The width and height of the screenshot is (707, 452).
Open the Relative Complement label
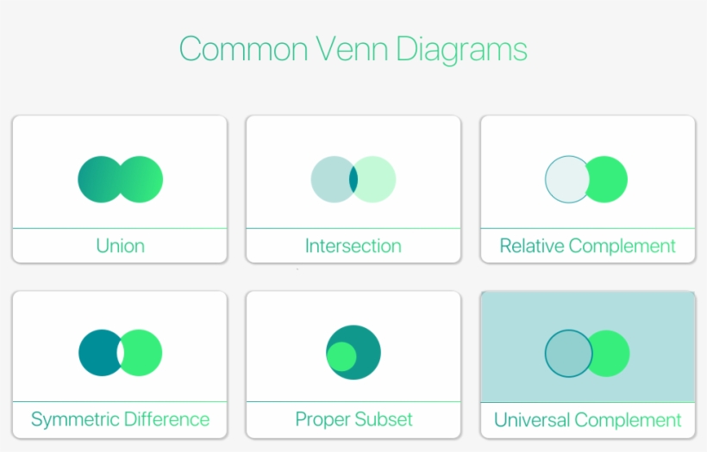(x=587, y=246)
